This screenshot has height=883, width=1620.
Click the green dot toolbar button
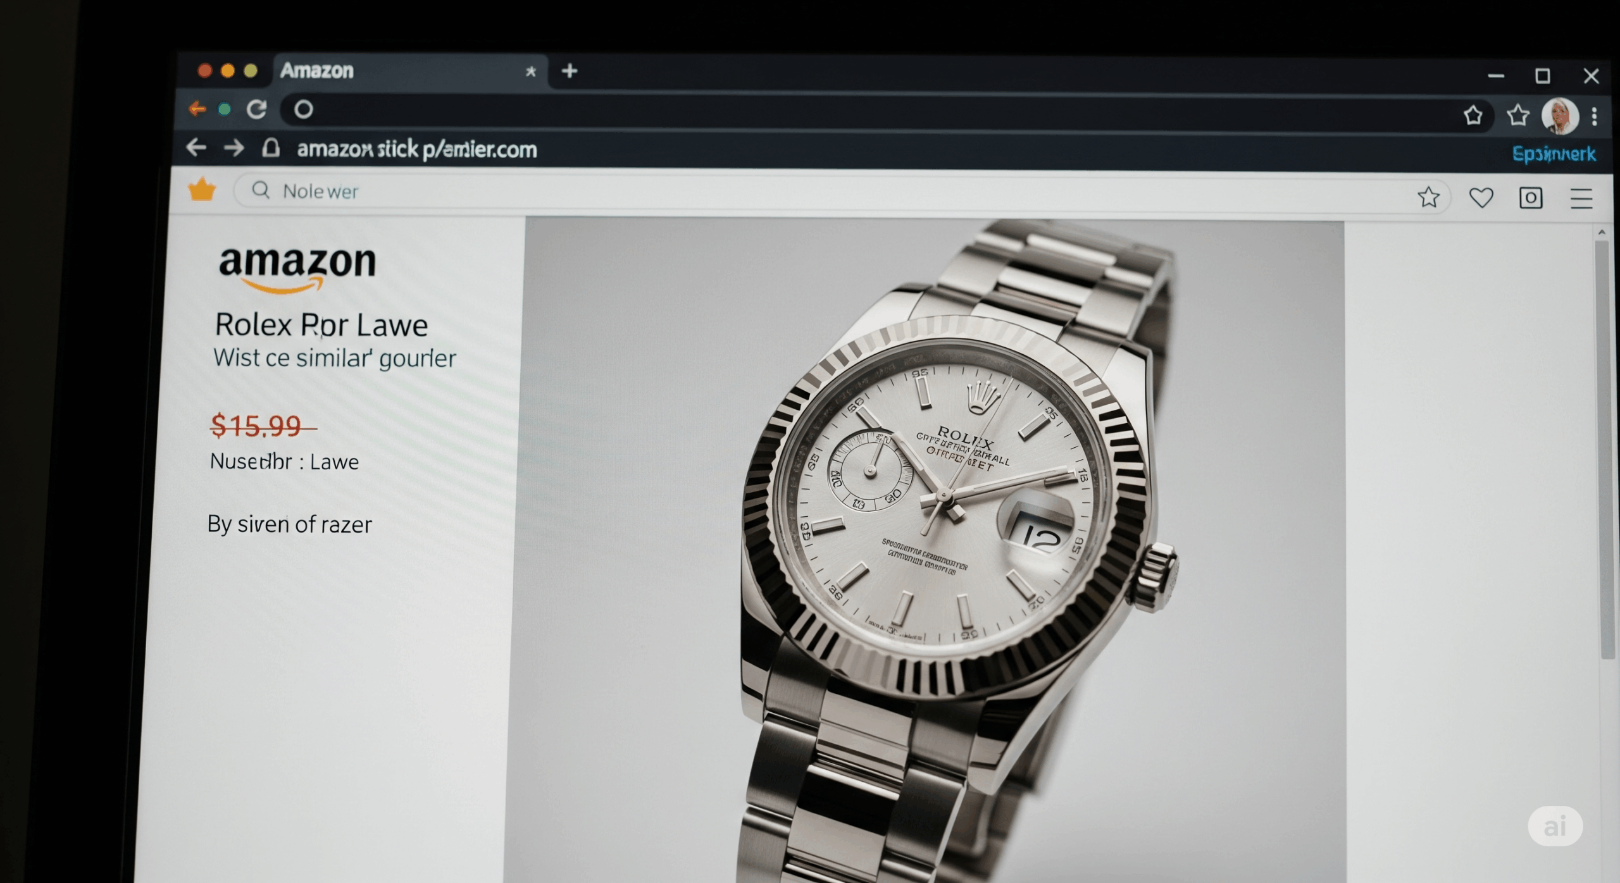click(x=224, y=109)
